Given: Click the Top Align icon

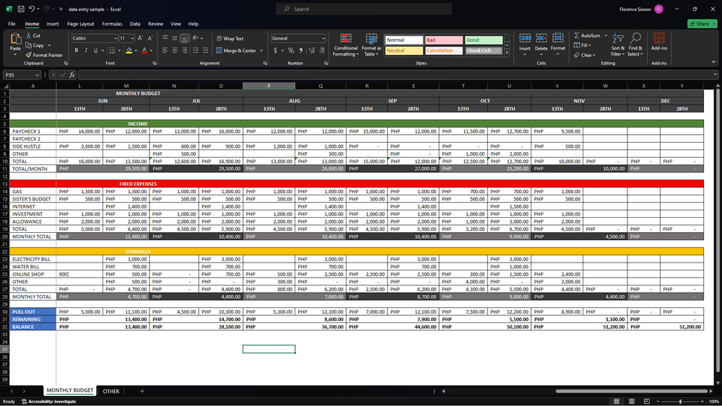Looking at the screenshot, I should (x=165, y=38).
